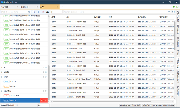Close the localhost tab
This screenshot has height=108, width=180.
click(37, 7)
